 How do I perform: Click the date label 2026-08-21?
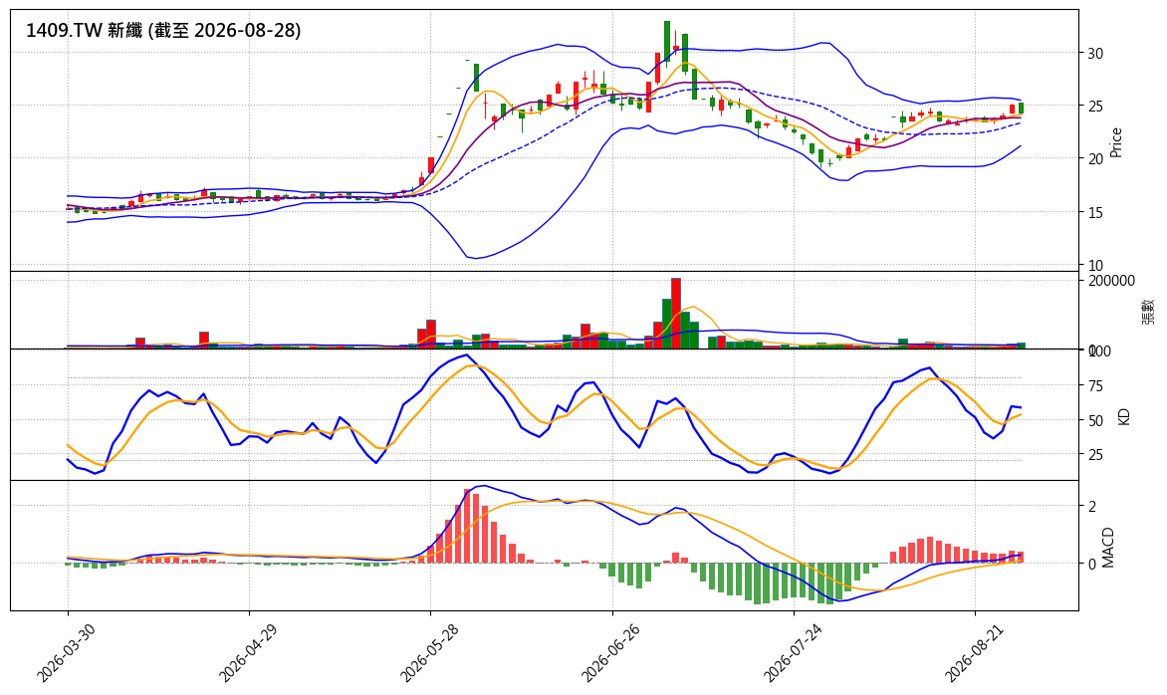tap(975, 652)
